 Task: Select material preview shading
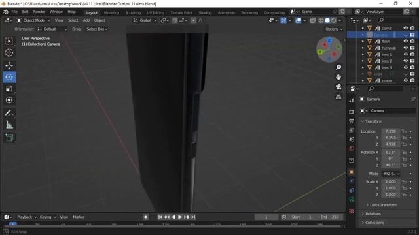pyautogui.click(x=333, y=20)
